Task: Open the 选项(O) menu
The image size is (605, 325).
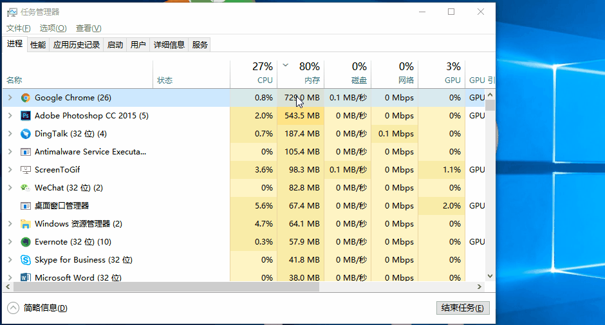Action: coord(53,28)
